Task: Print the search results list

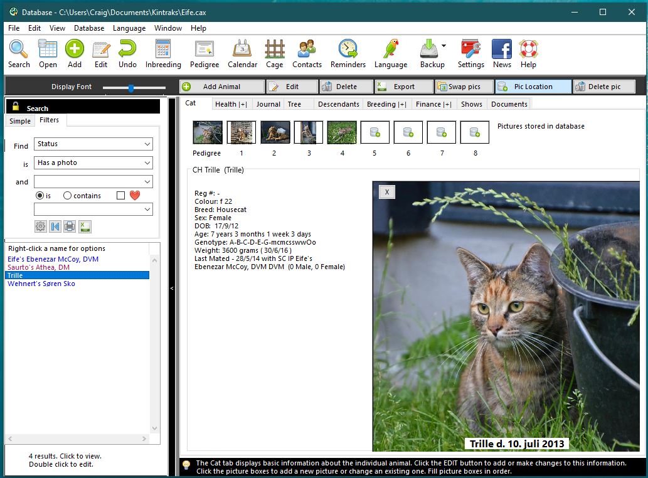Action: pos(70,226)
